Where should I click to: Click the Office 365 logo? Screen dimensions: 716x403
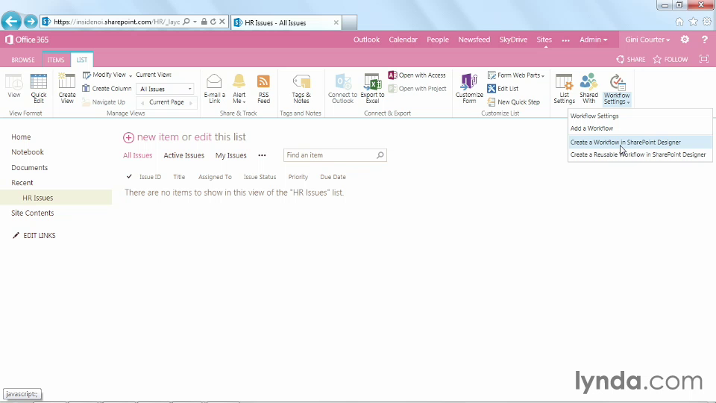point(27,40)
